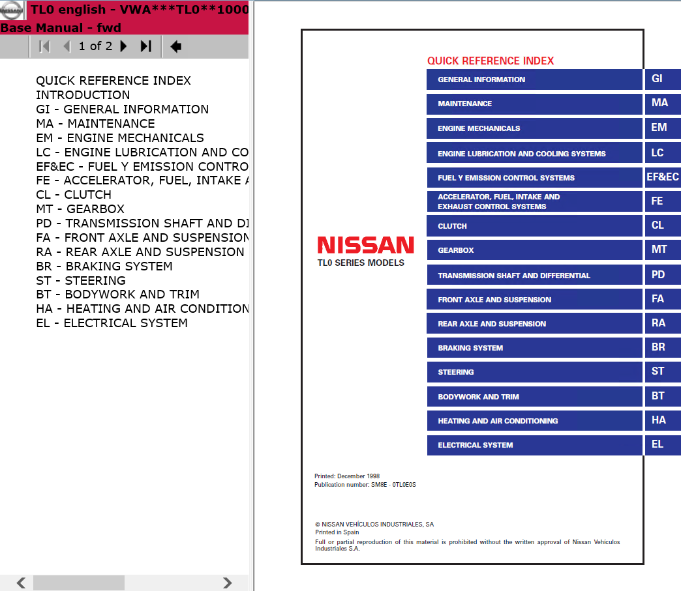The width and height of the screenshot is (681, 591).
Task: Open EL - ELECTRICAL SYSTEM entry
Action: [x=112, y=323]
